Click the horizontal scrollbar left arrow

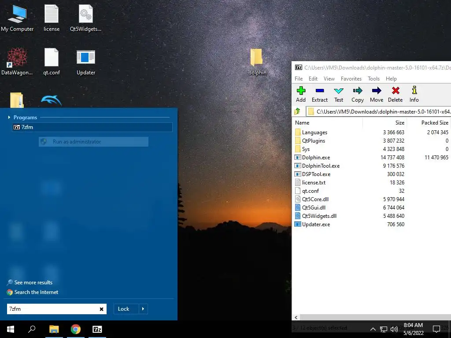point(296,318)
